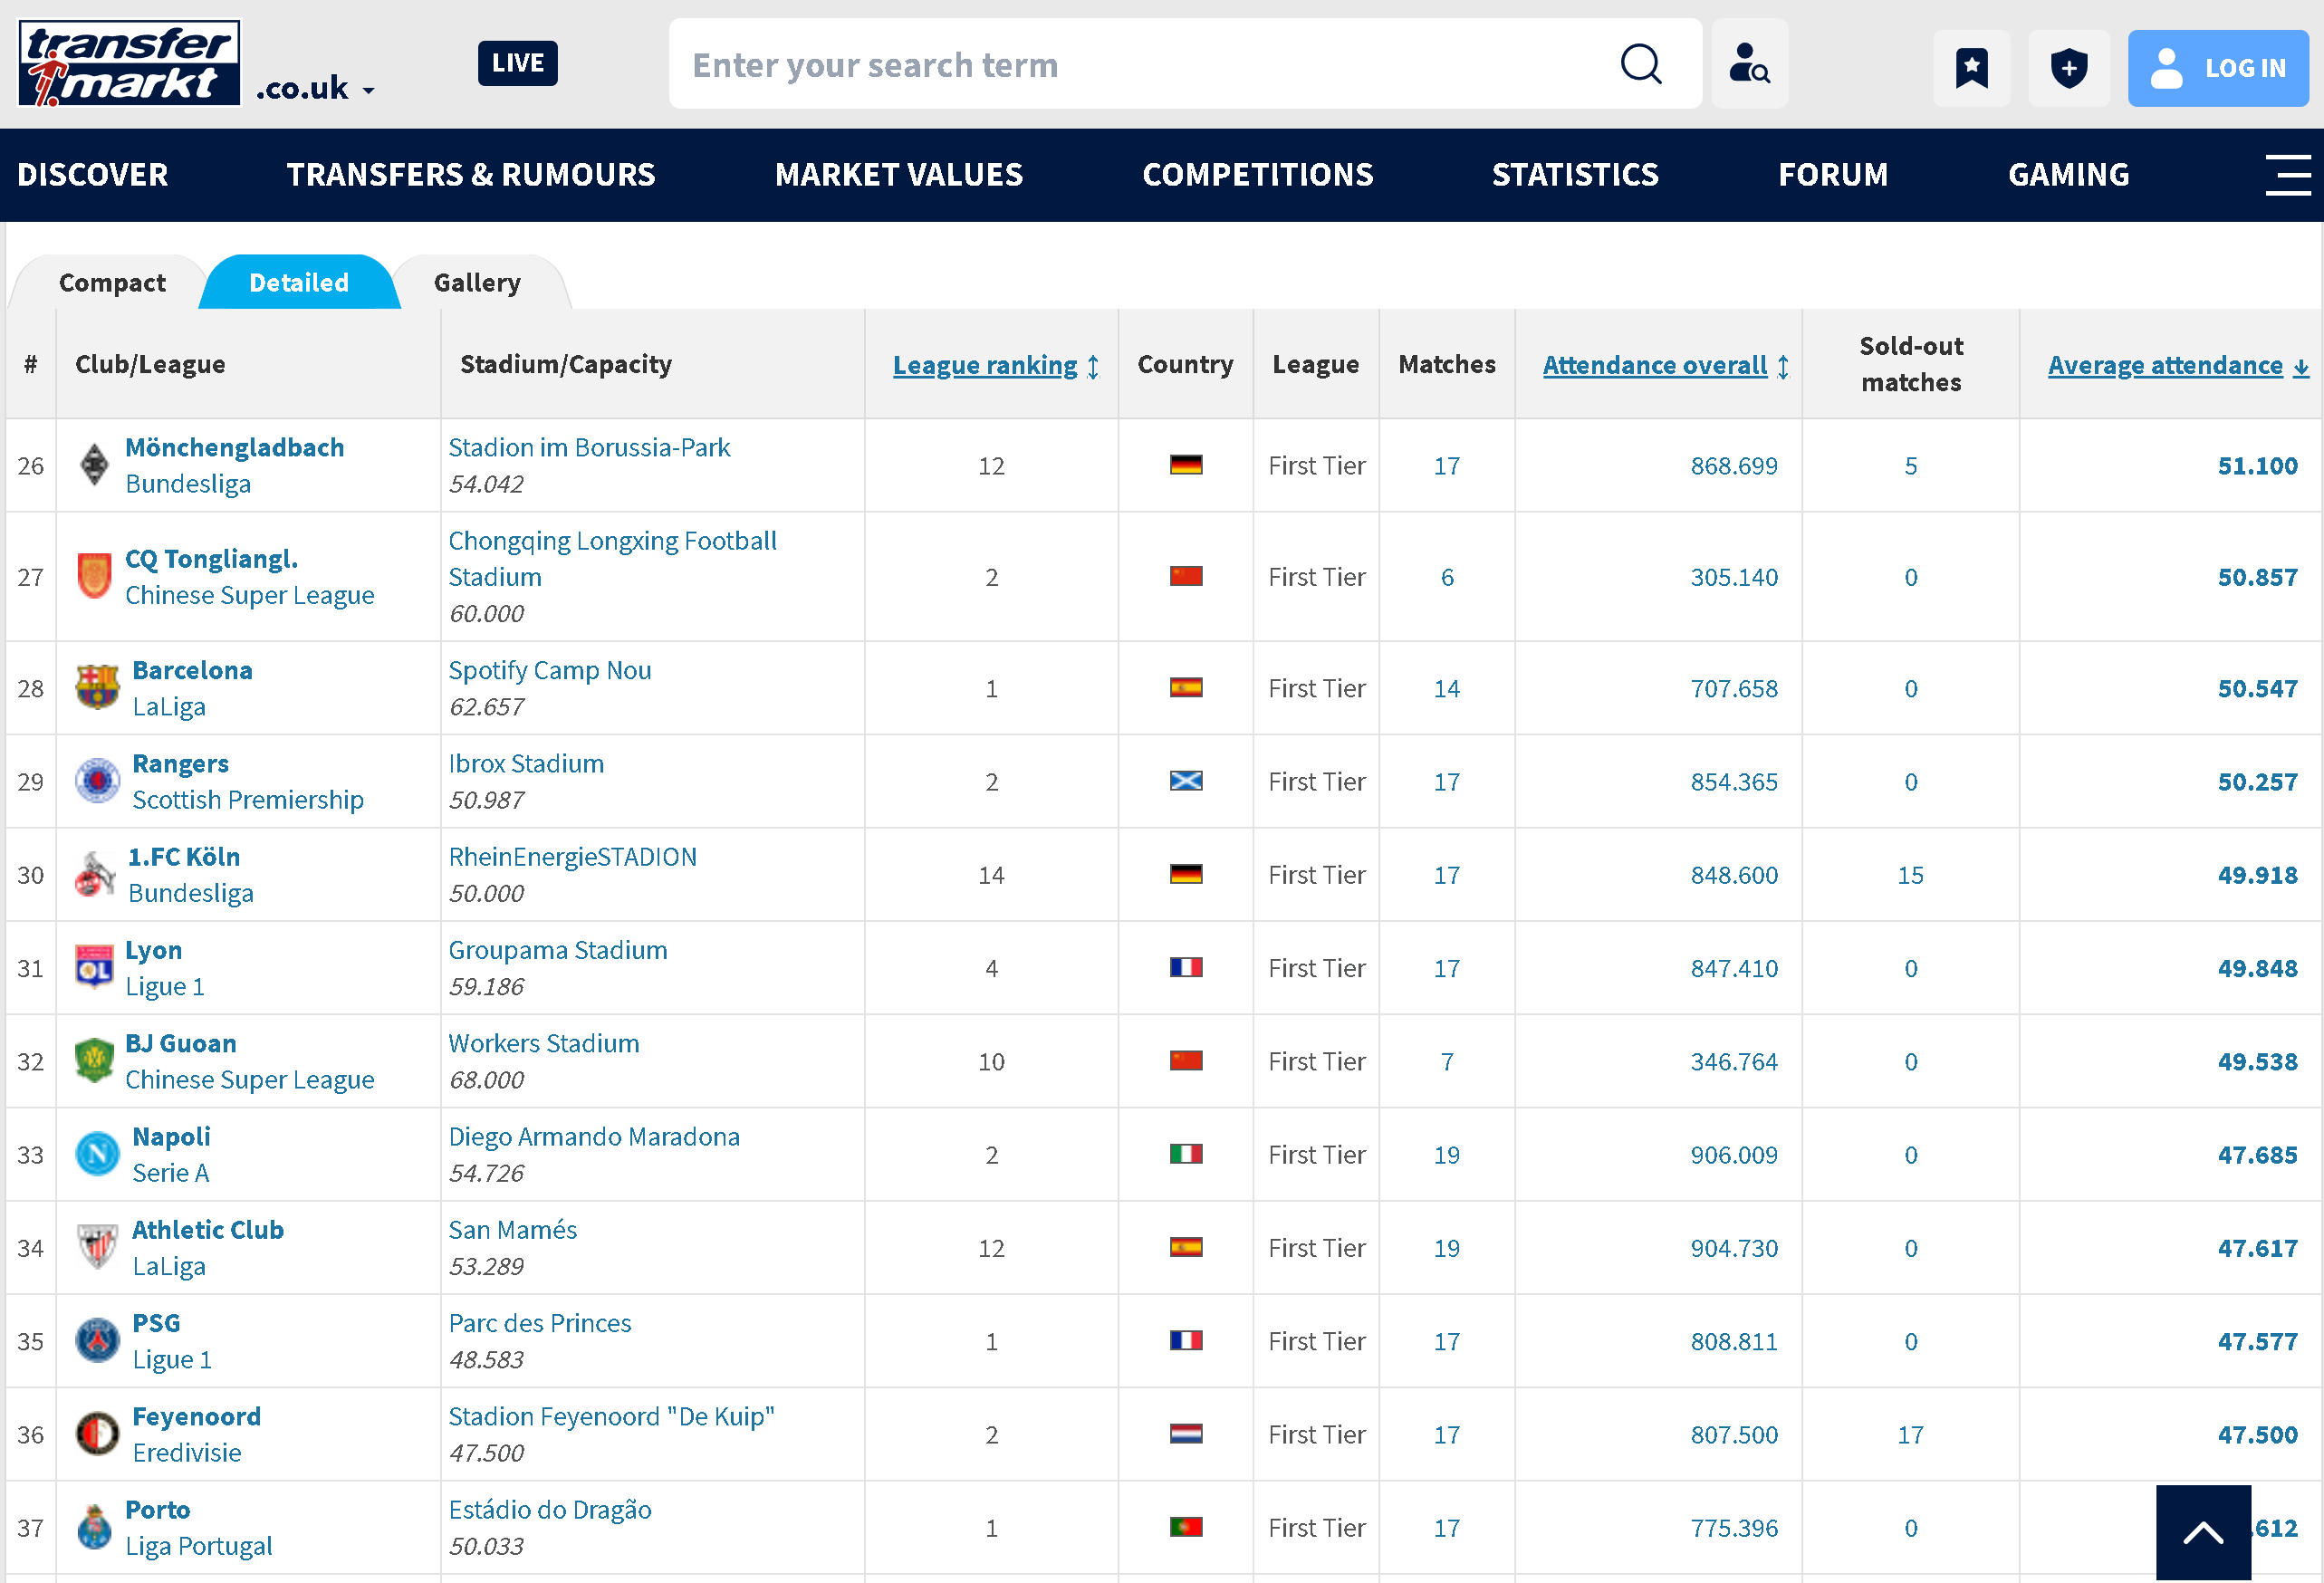Open the hamburger menu icon

click(2287, 175)
